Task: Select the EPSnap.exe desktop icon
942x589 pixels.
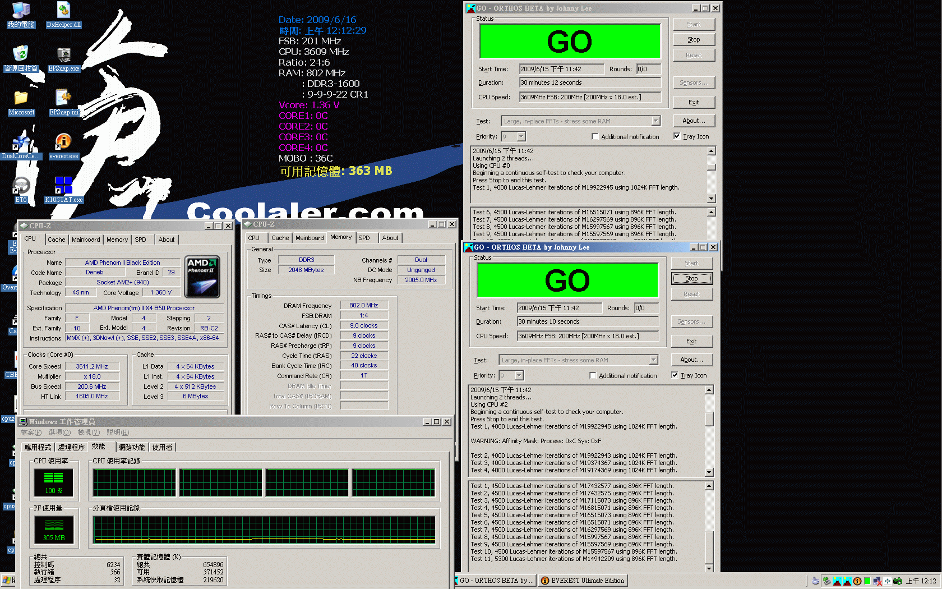Action: coord(63,59)
